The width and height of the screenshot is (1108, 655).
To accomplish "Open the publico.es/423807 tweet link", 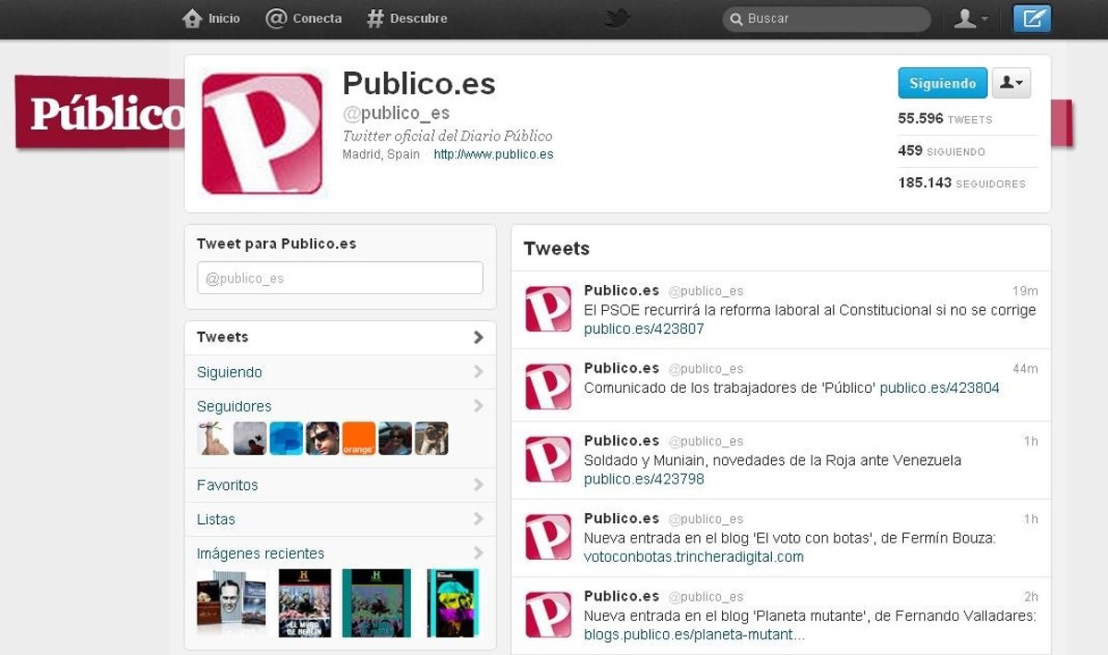I will [x=644, y=328].
